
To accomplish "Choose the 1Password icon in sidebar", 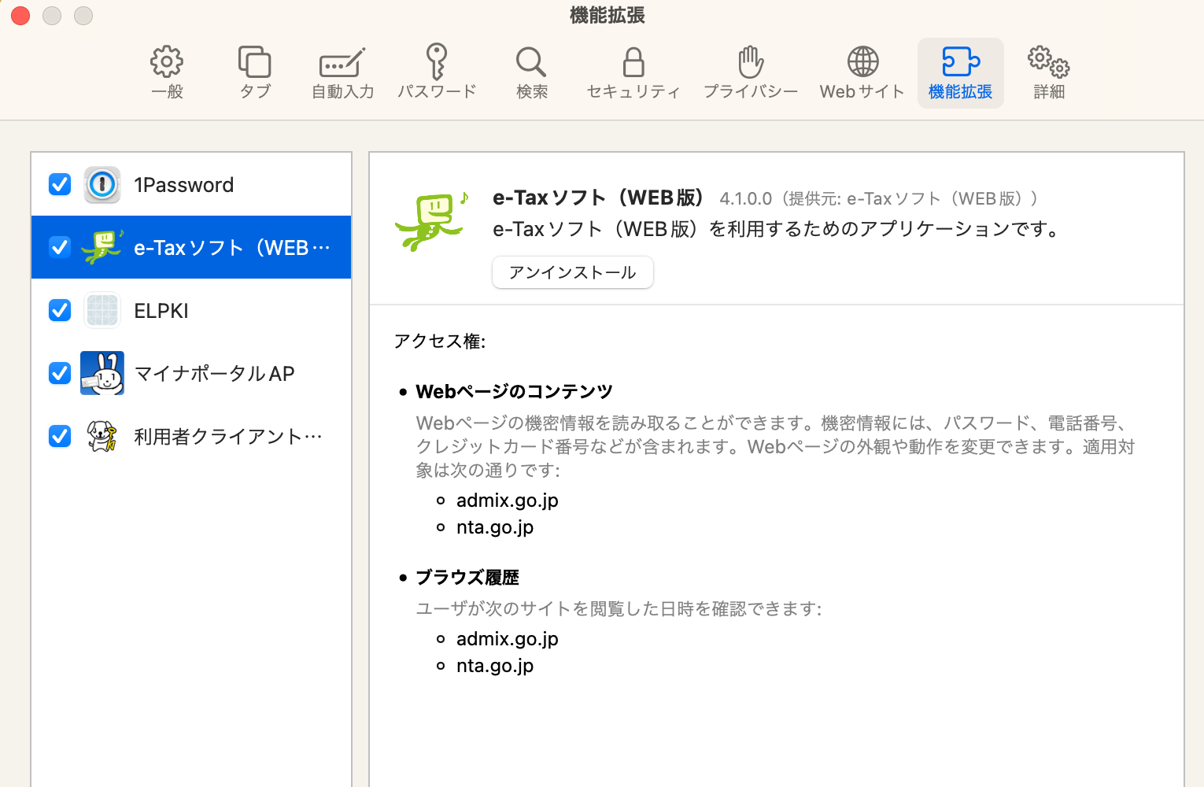I will click(x=102, y=185).
